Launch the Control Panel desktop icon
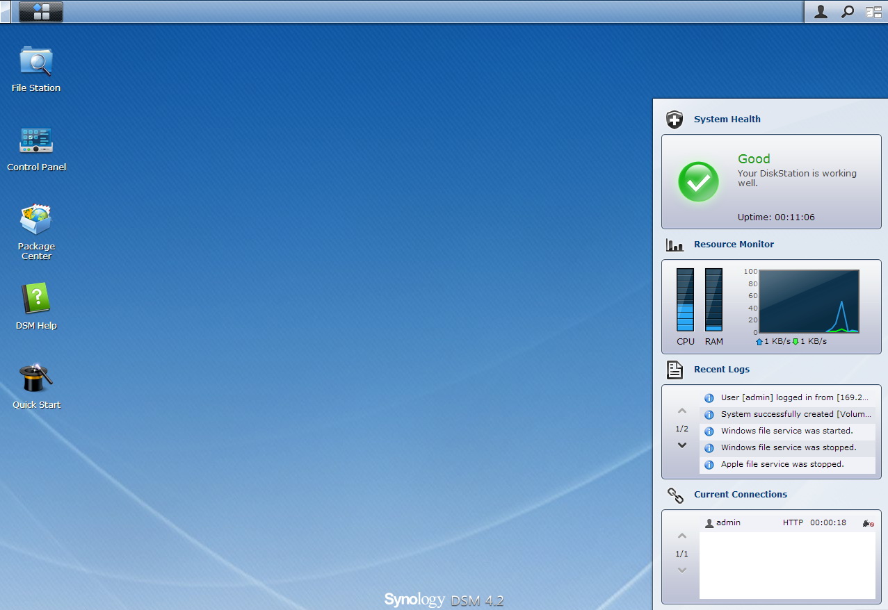The image size is (888, 610). (36, 149)
